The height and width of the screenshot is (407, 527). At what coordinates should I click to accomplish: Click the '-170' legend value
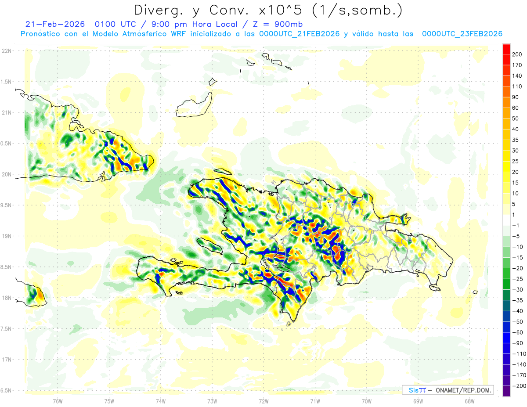[x=520, y=375]
